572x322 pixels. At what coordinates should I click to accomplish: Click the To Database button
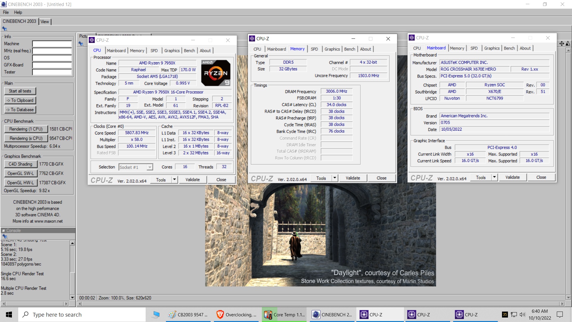[x=20, y=109]
